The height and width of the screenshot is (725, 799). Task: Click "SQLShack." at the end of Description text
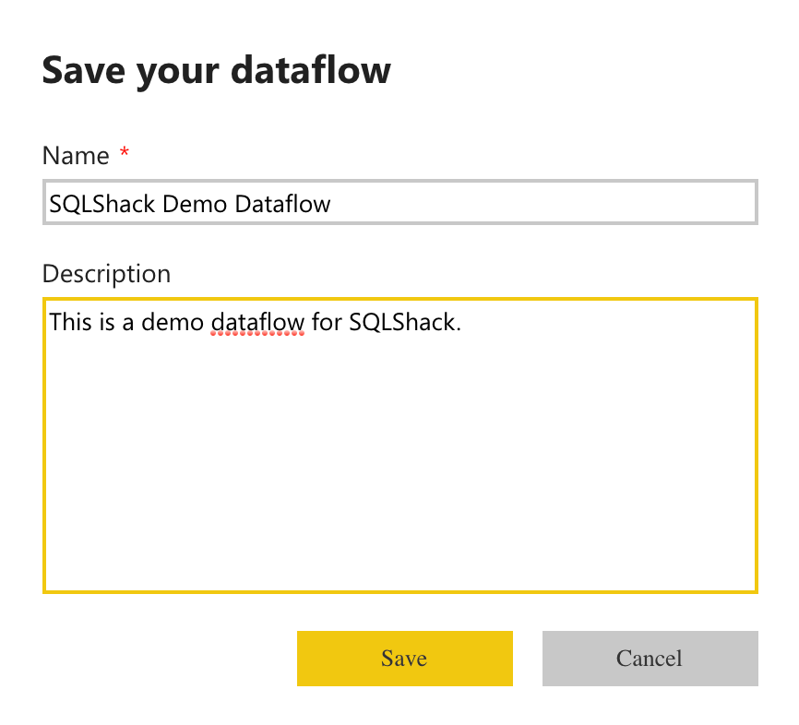[x=404, y=323]
